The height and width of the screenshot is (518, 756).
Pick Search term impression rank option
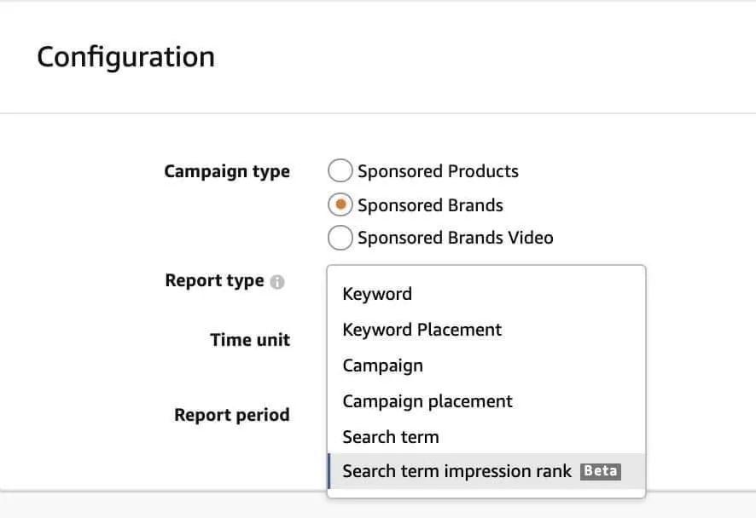coord(486,471)
